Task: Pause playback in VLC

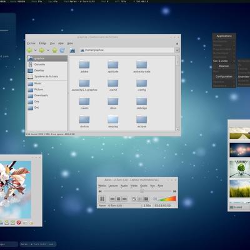Action: (102, 199)
